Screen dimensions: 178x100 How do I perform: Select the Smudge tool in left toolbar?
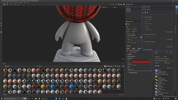coord(1,16)
